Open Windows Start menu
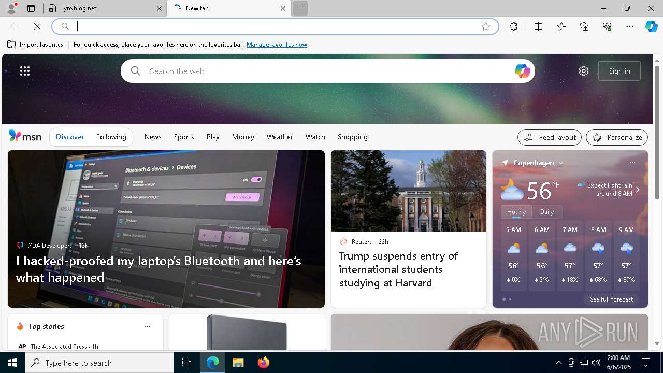 [12, 363]
